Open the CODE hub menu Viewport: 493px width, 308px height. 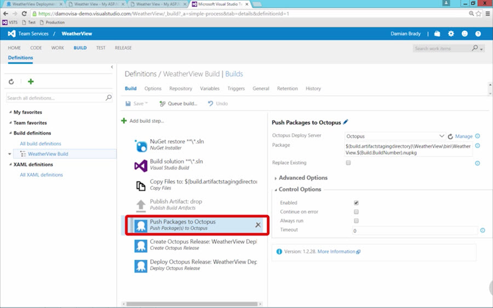(36, 48)
